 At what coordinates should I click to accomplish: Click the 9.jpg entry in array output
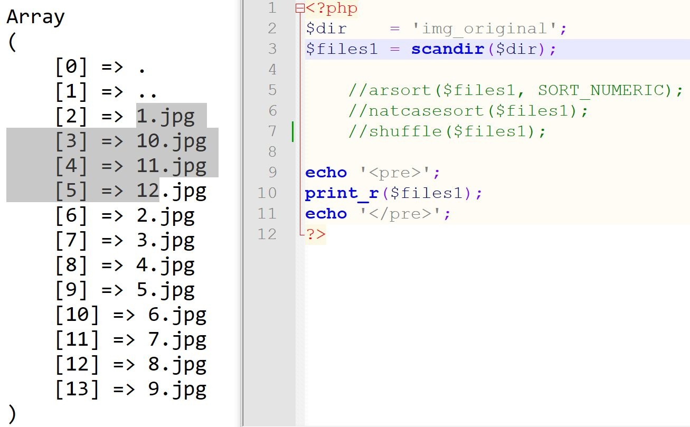click(177, 390)
